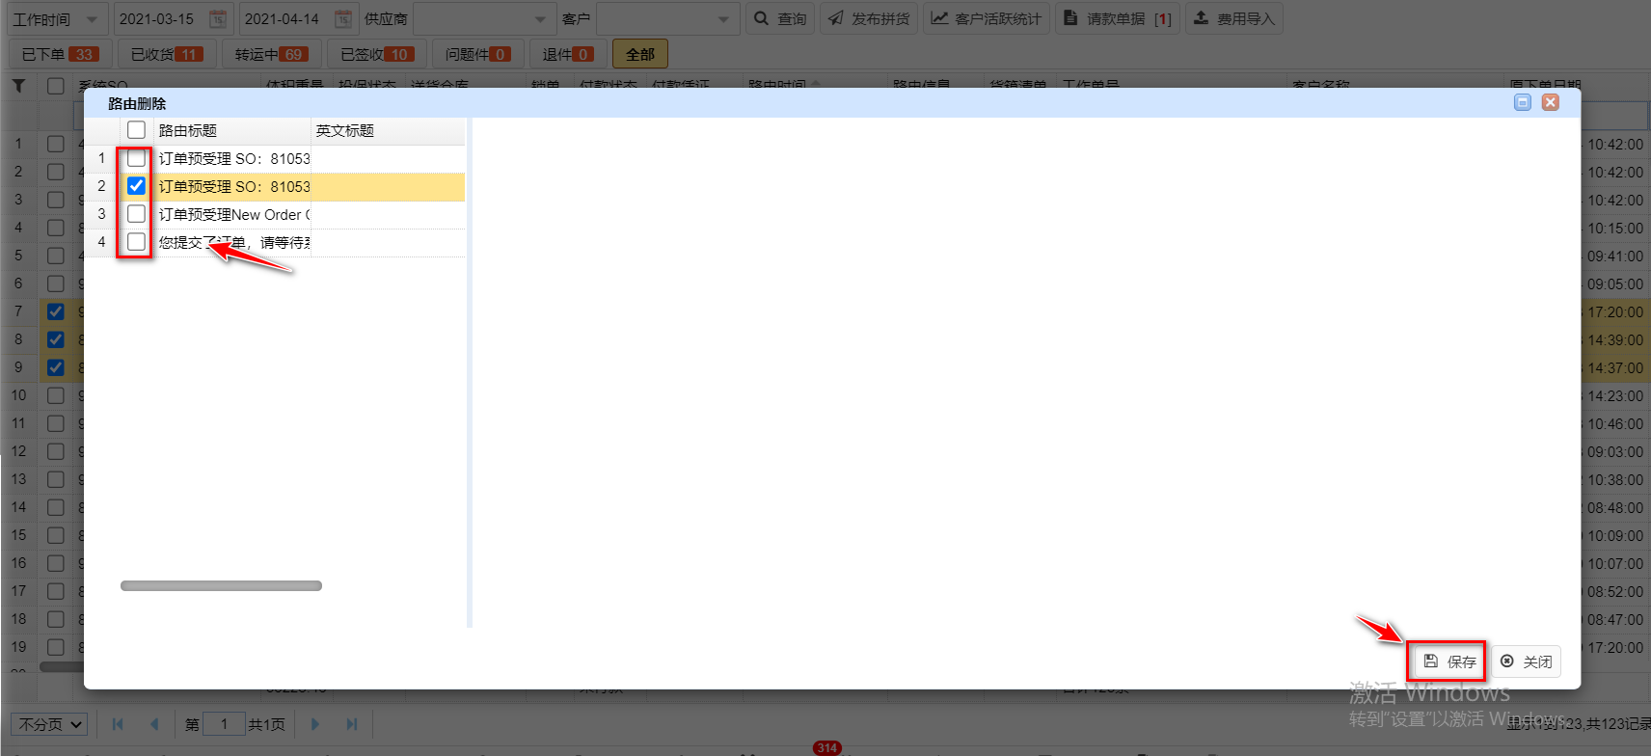Check row 1 in the route deletion list
The image size is (1651, 756).
(x=136, y=158)
